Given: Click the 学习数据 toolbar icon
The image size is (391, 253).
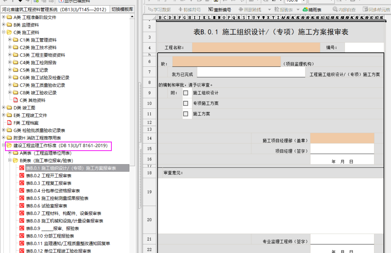Looking at the screenshot, I should point(159,10).
